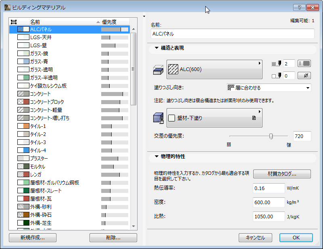This screenshot has height=249, width=323.
Task: Click the ガラス-青 material swatch icon
Action: tap(23, 61)
